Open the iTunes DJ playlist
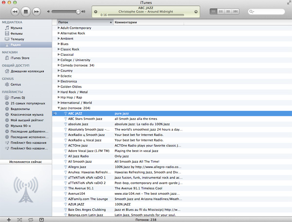This screenshot has width=292, height=222. point(18,98)
